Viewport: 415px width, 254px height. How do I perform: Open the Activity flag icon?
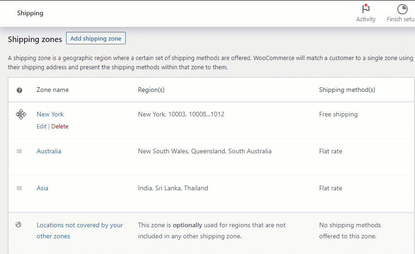pyautogui.click(x=366, y=9)
